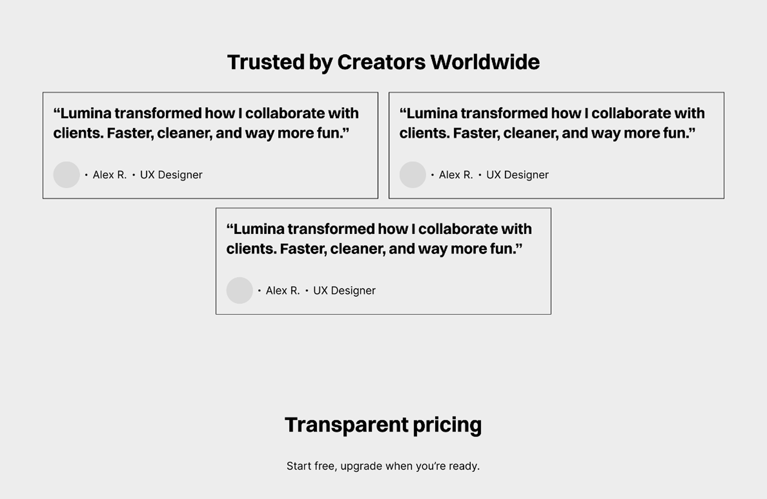Image resolution: width=767 pixels, height=499 pixels.
Task: Click the dot right of the avatar, top-right card
Action: [x=433, y=175]
